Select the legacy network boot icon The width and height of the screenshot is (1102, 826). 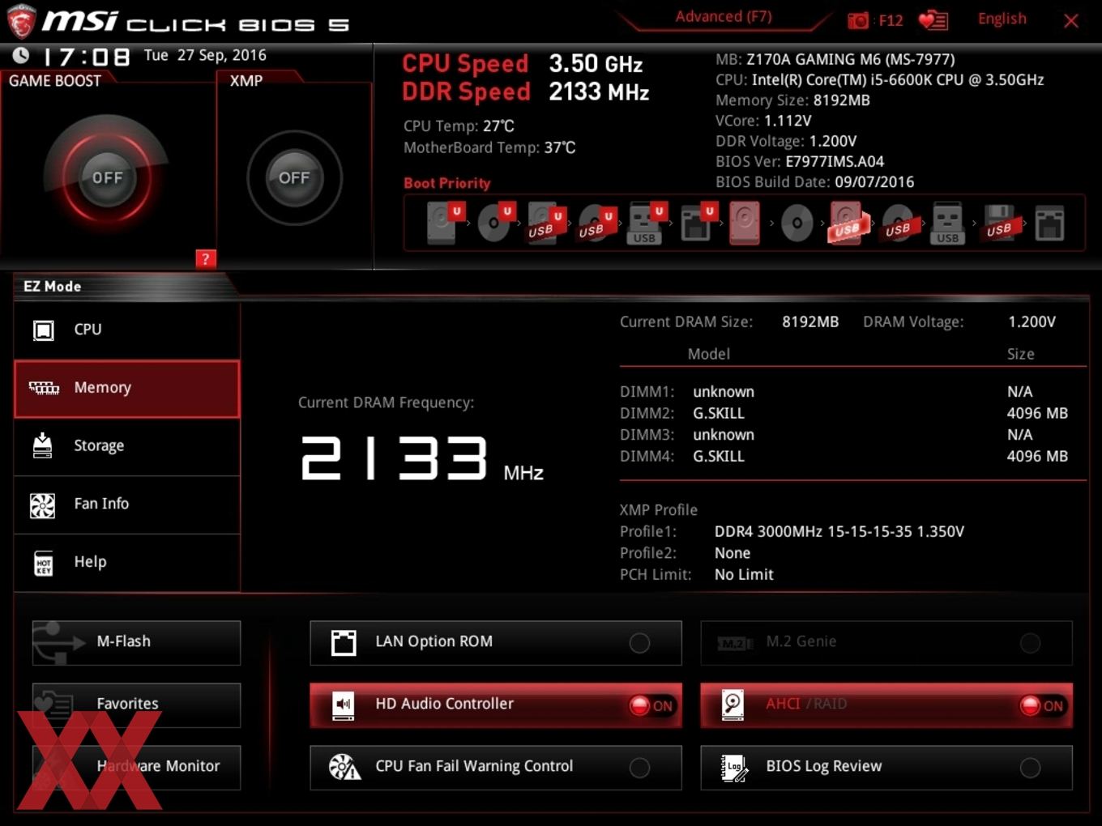pos(1049,223)
